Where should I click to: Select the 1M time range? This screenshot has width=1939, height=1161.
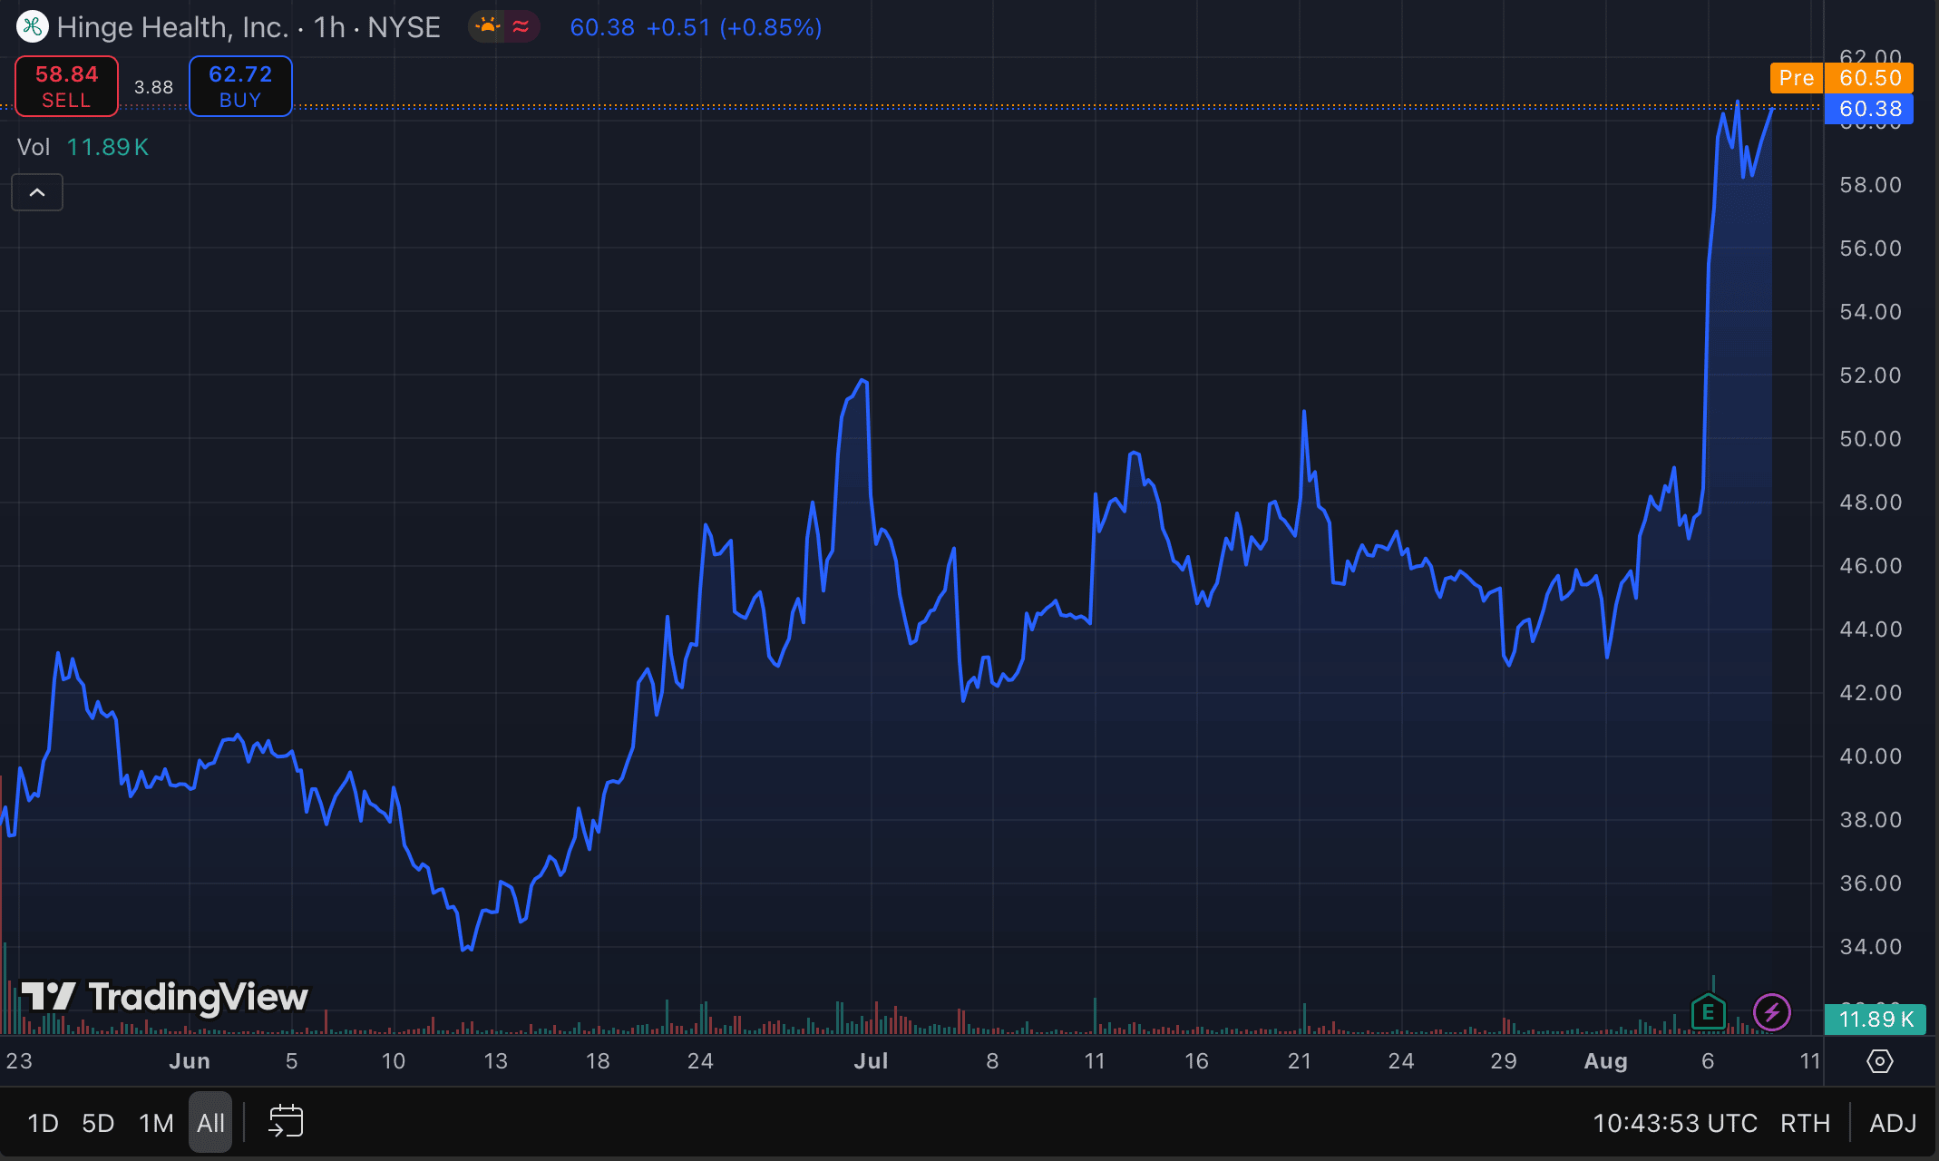[155, 1123]
